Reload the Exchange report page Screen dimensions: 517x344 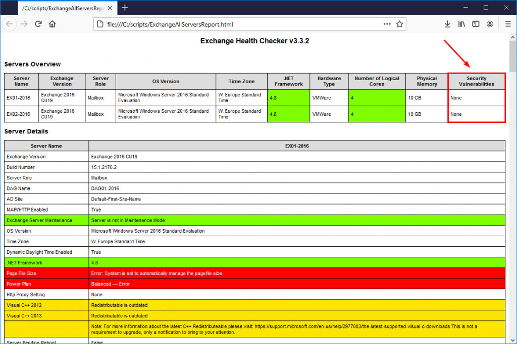coord(38,24)
